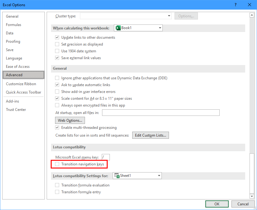
Task: Click the sheet icon beside Sheet1
Action: [117, 176]
